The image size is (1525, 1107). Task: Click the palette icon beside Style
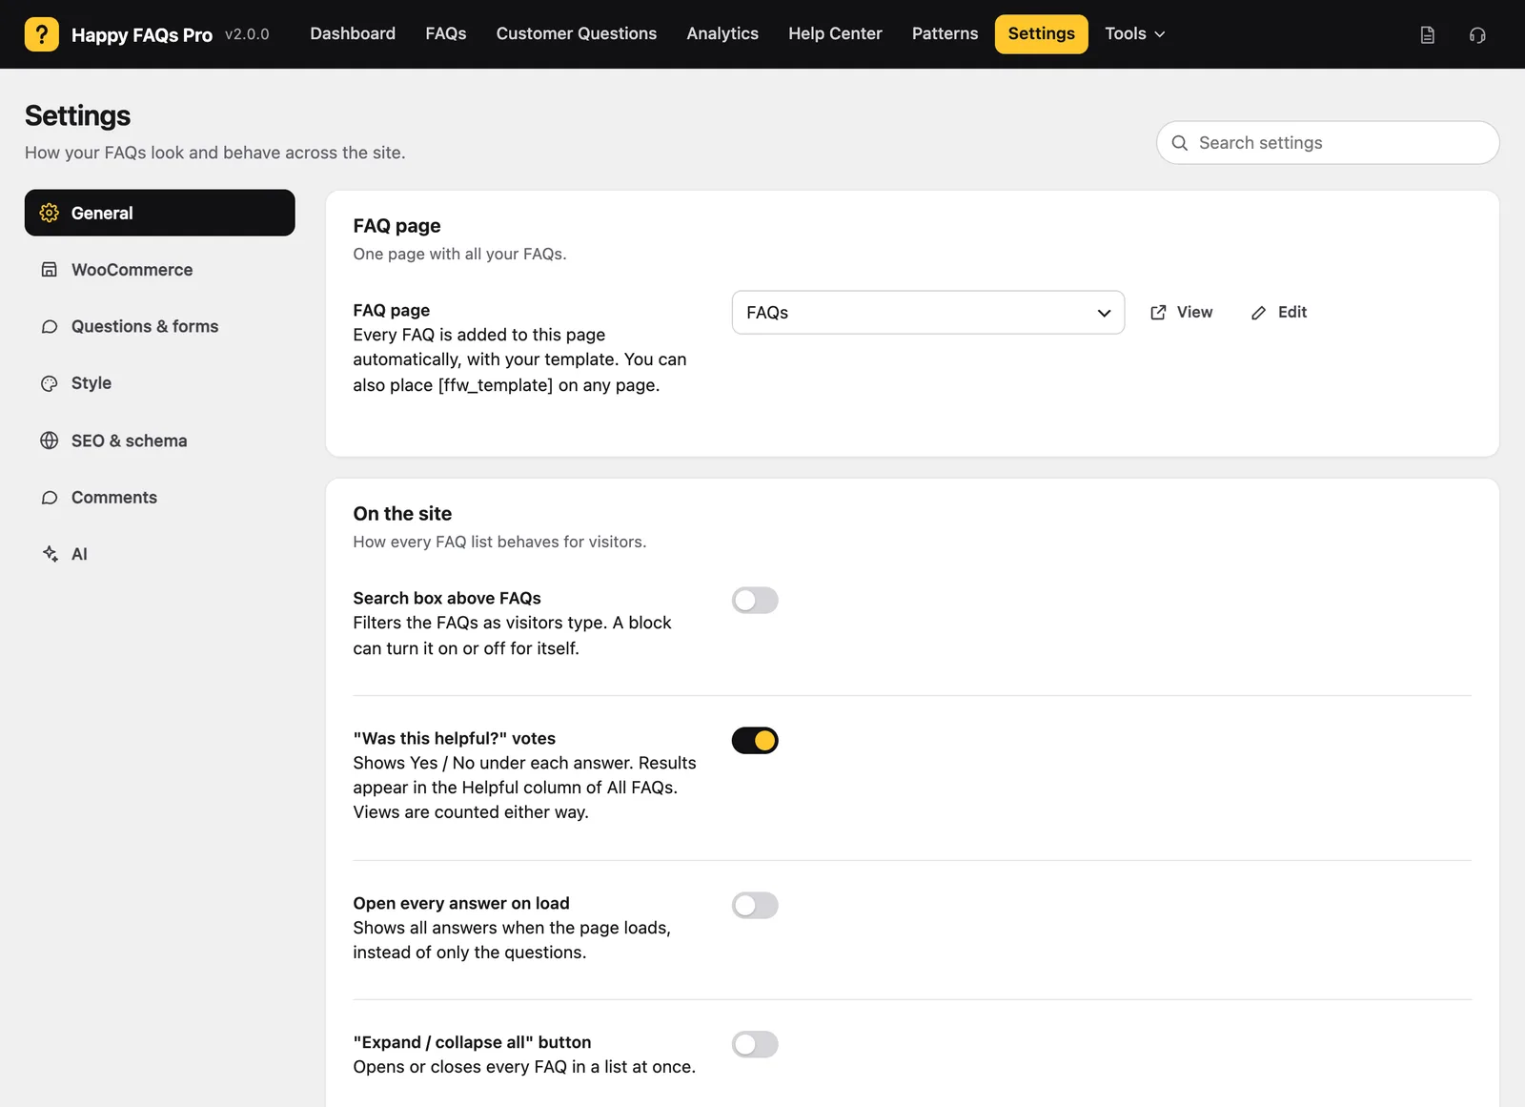(50, 383)
